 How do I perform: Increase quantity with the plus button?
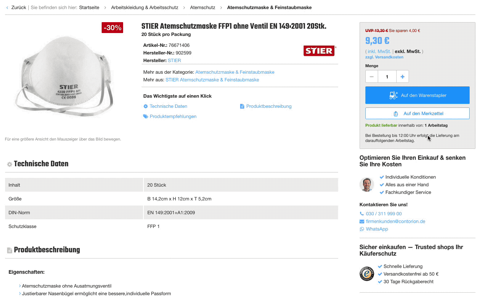tap(402, 77)
